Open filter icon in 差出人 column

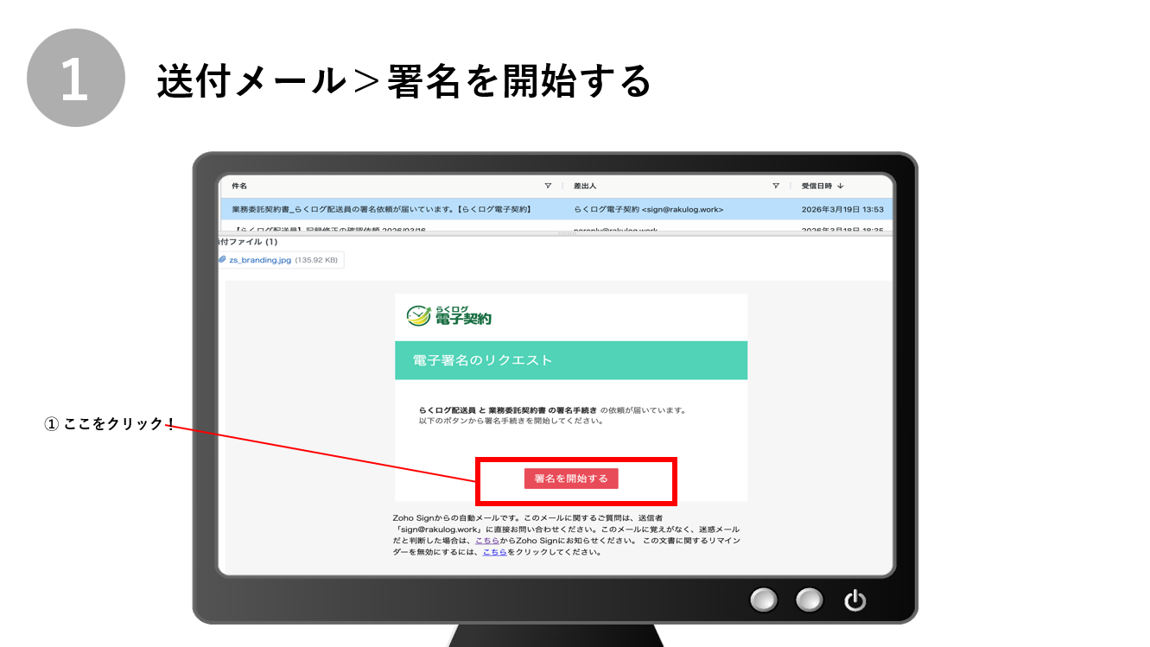pyautogui.click(x=776, y=186)
